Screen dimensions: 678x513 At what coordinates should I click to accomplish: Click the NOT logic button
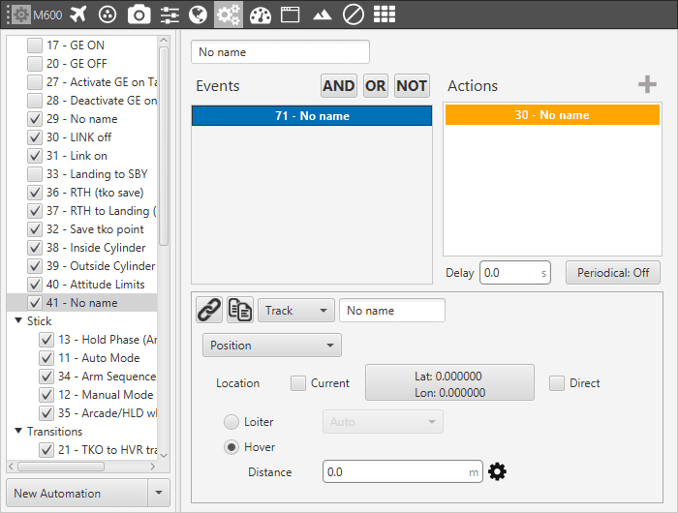412,85
